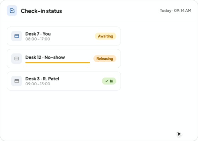Open the Desk 7 · You card
Viewport: 198px width, 141px height.
tap(64, 36)
